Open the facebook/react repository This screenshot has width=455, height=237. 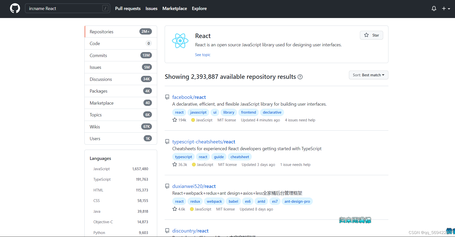point(189,97)
